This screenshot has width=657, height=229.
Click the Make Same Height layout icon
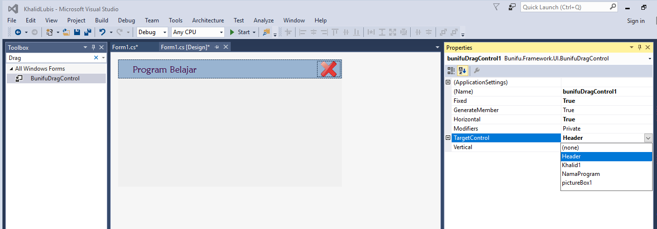(382, 32)
